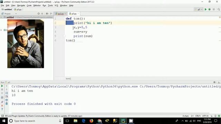
Task: Click collapse all icon in Project panel
Action: click(42, 13)
